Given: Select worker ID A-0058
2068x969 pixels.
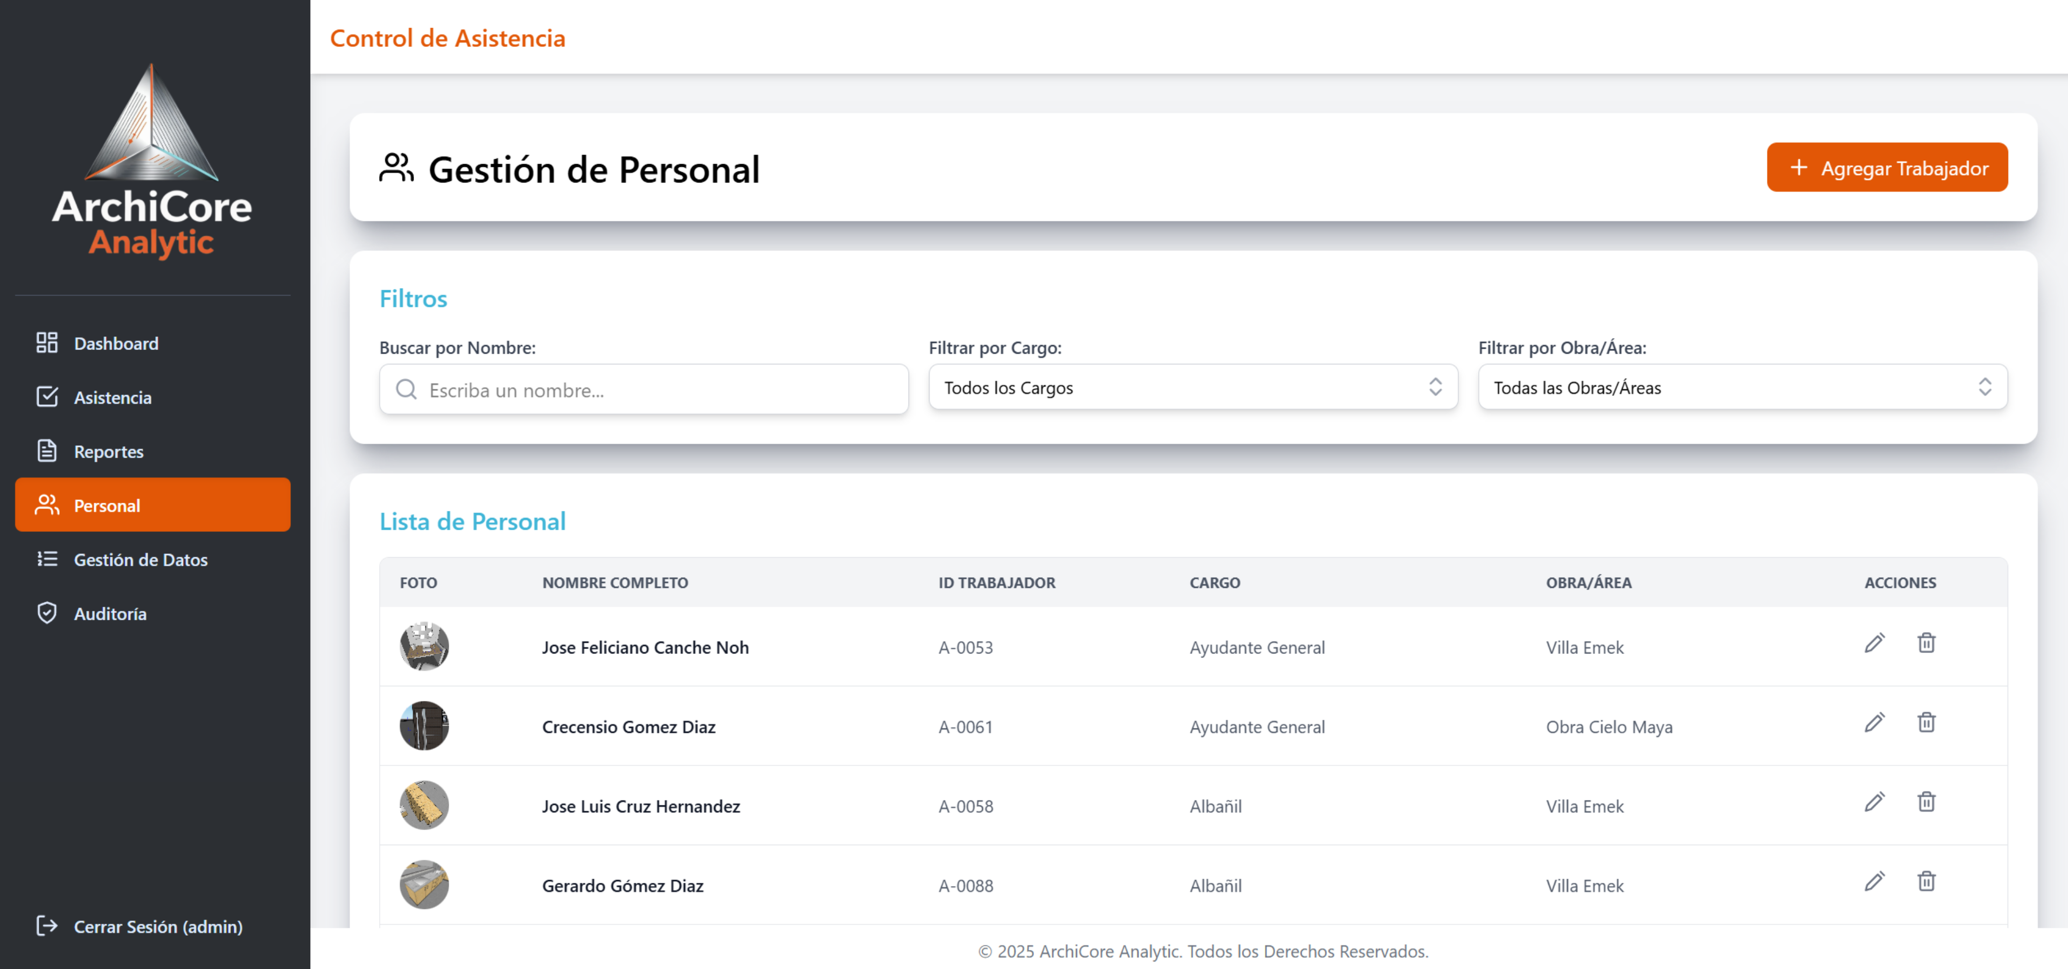Looking at the screenshot, I should coord(966,806).
